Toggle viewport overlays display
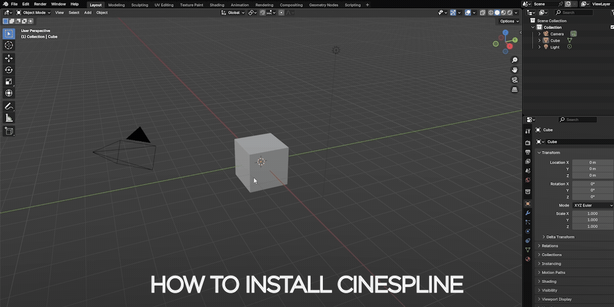Viewport: 614px width, 307px height. click(468, 12)
